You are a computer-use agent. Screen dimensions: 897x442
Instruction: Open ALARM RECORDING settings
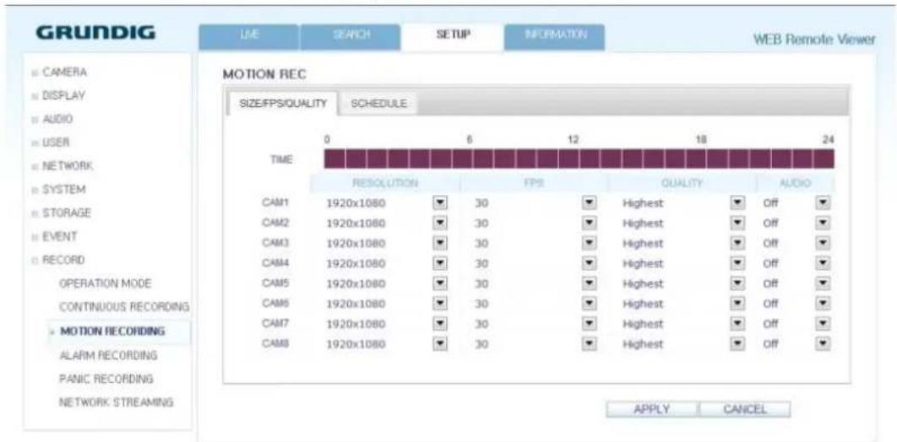[x=108, y=355]
